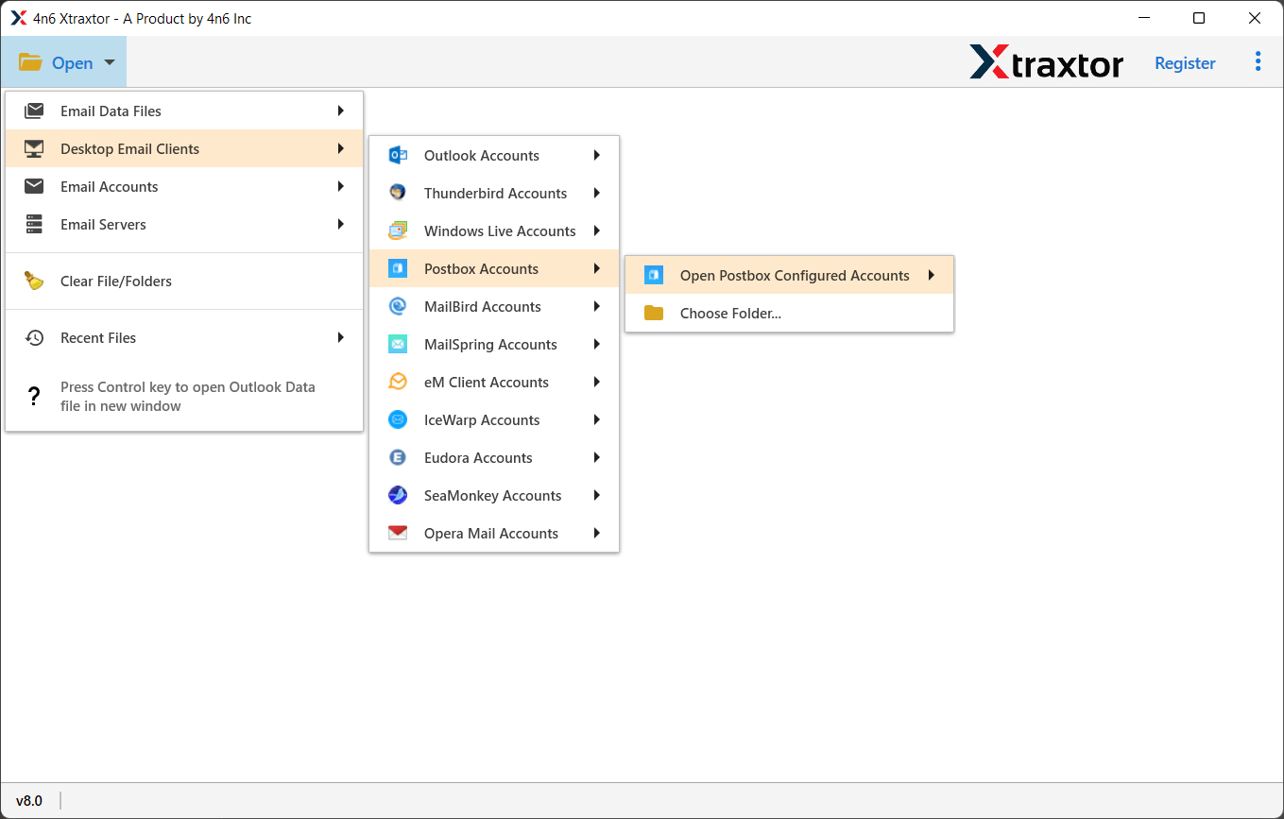Click the Thunderbird Accounts icon
This screenshot has height=819, width=1284.
pyautogui.click(x=398, y=193)
